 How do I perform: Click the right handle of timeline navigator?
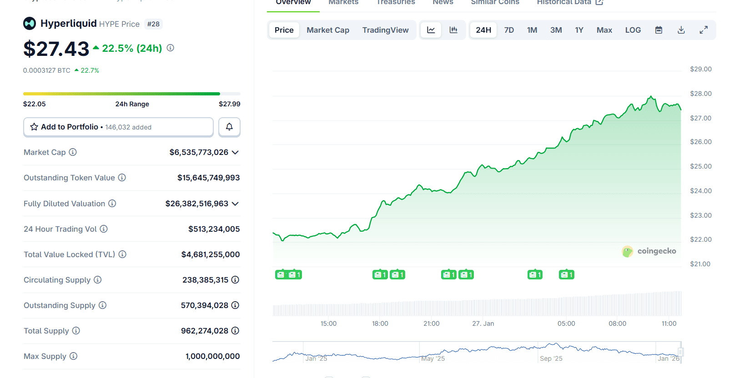pos(681,352)
